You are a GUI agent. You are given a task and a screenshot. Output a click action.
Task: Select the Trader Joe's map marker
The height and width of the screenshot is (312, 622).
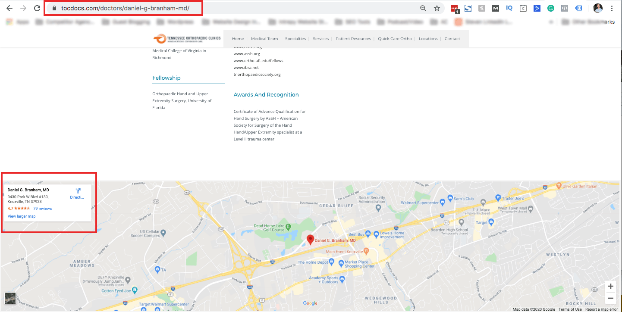(x=498, y=197)
